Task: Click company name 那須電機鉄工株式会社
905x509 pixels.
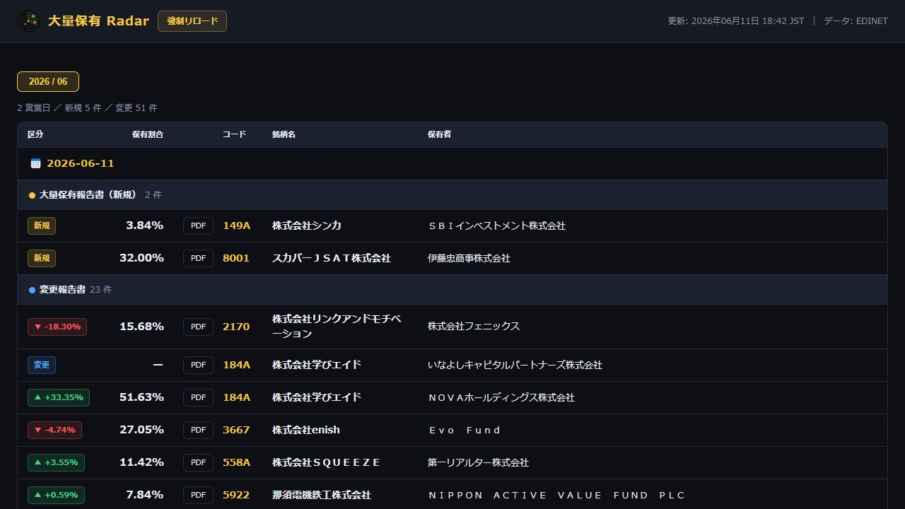Action: 322,495
